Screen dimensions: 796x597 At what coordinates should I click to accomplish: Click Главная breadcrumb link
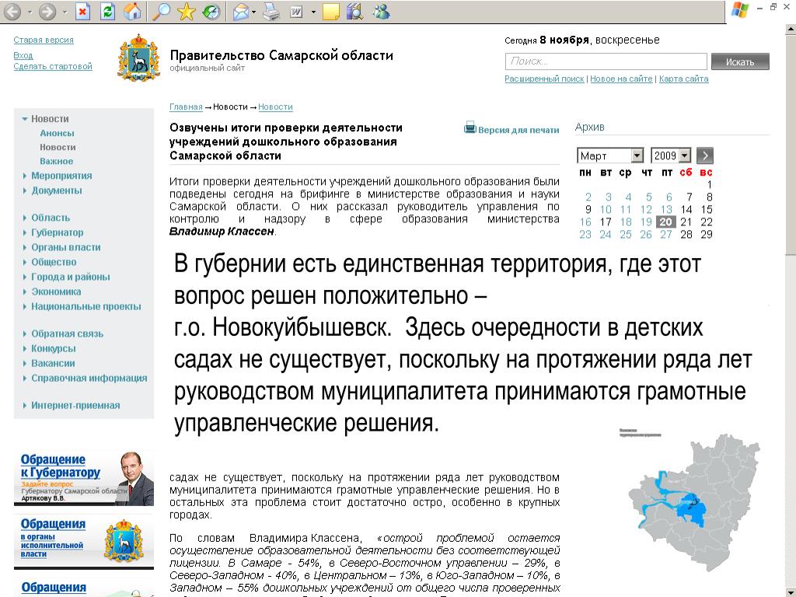tap(186, 106)
